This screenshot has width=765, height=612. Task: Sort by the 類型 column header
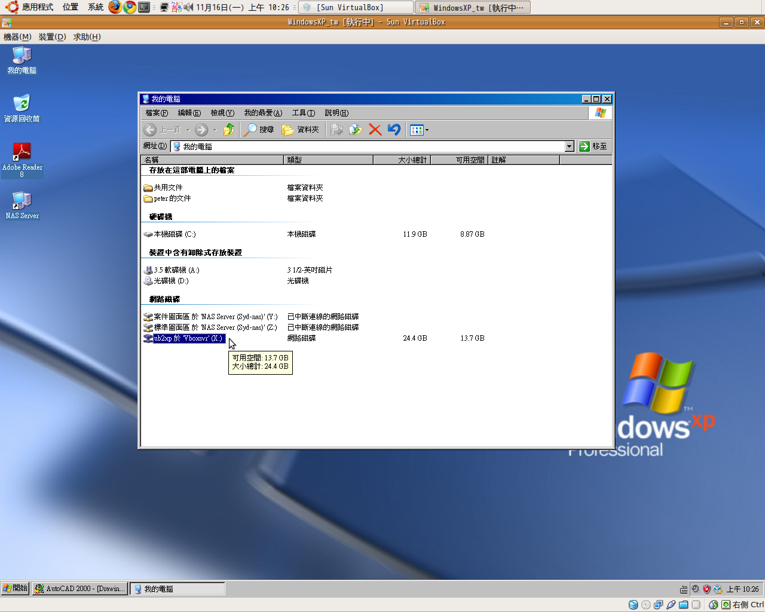[328, 160]
